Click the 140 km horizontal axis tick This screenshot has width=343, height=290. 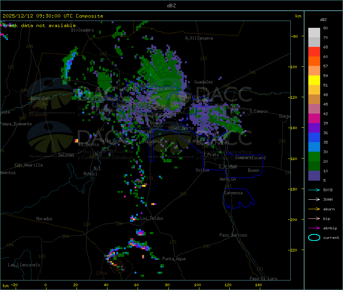tap(258, 285)
